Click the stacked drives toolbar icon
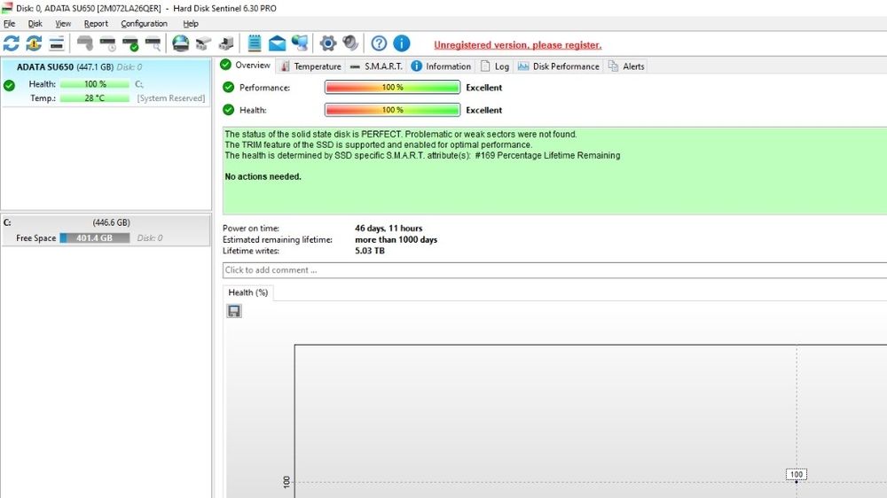Viewport: 887px width, 498px height. 226,43
